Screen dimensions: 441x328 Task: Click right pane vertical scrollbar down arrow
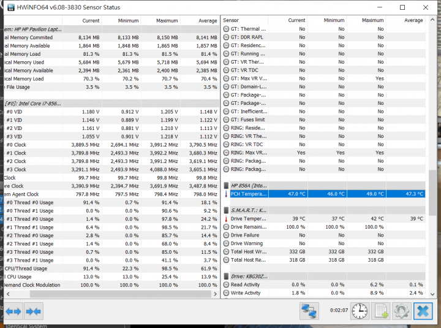click(432, 294)
